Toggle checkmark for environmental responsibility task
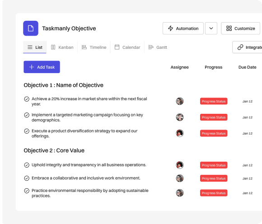This screenshot has width=262, height=224. click(27, 191)
